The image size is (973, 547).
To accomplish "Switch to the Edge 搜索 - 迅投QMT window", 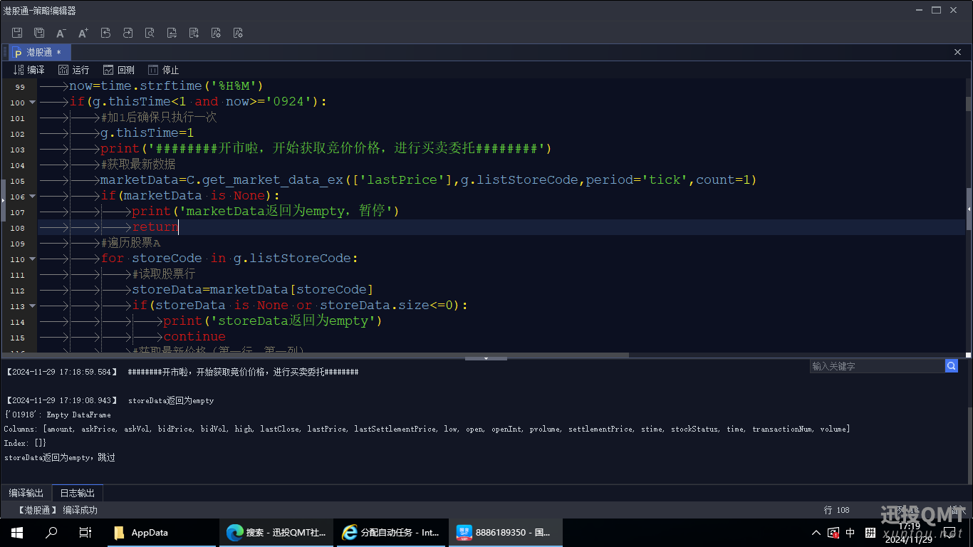I will (276, 533).
